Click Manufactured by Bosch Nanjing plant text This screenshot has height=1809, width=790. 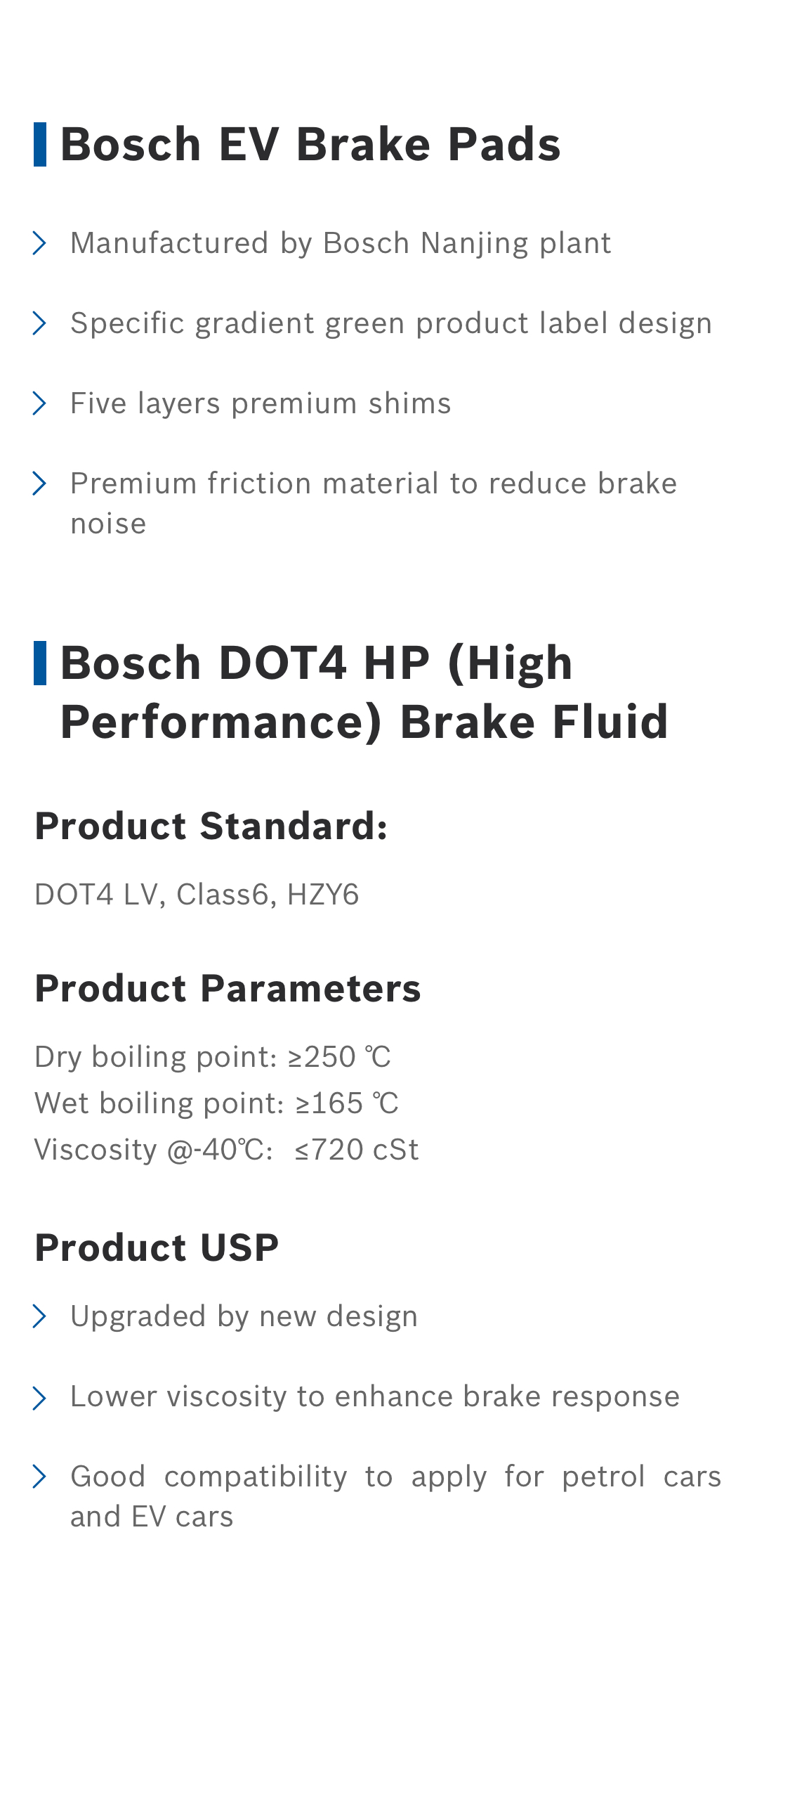(341, 243)
